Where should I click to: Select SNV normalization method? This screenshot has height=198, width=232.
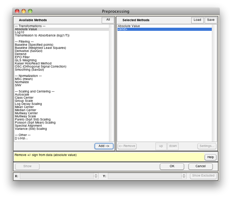click(18, 85)
